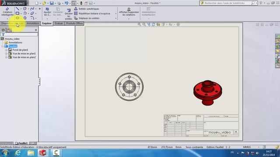Expand the Répétition linéaire d'esquisse dropdown
280x157 pixels.
[115, 14]
